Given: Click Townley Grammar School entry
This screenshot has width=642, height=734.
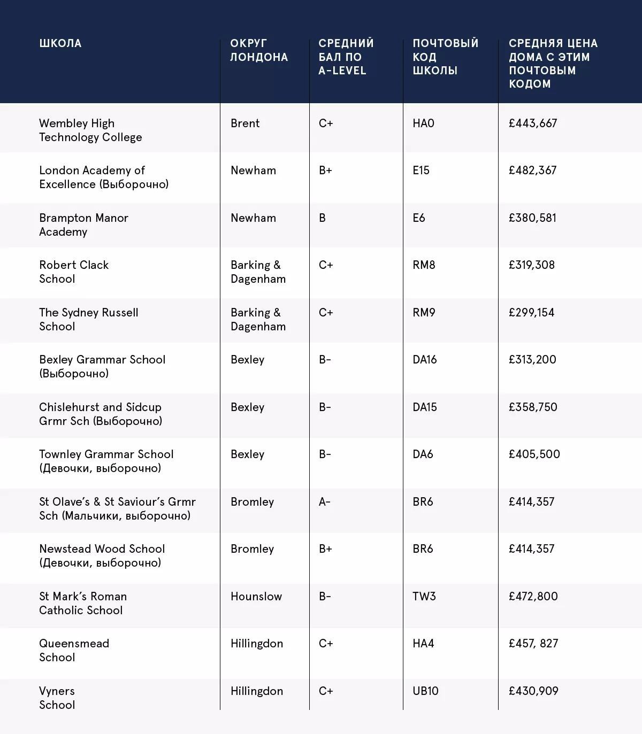Looking at the screenshot, I should [106, 461].
